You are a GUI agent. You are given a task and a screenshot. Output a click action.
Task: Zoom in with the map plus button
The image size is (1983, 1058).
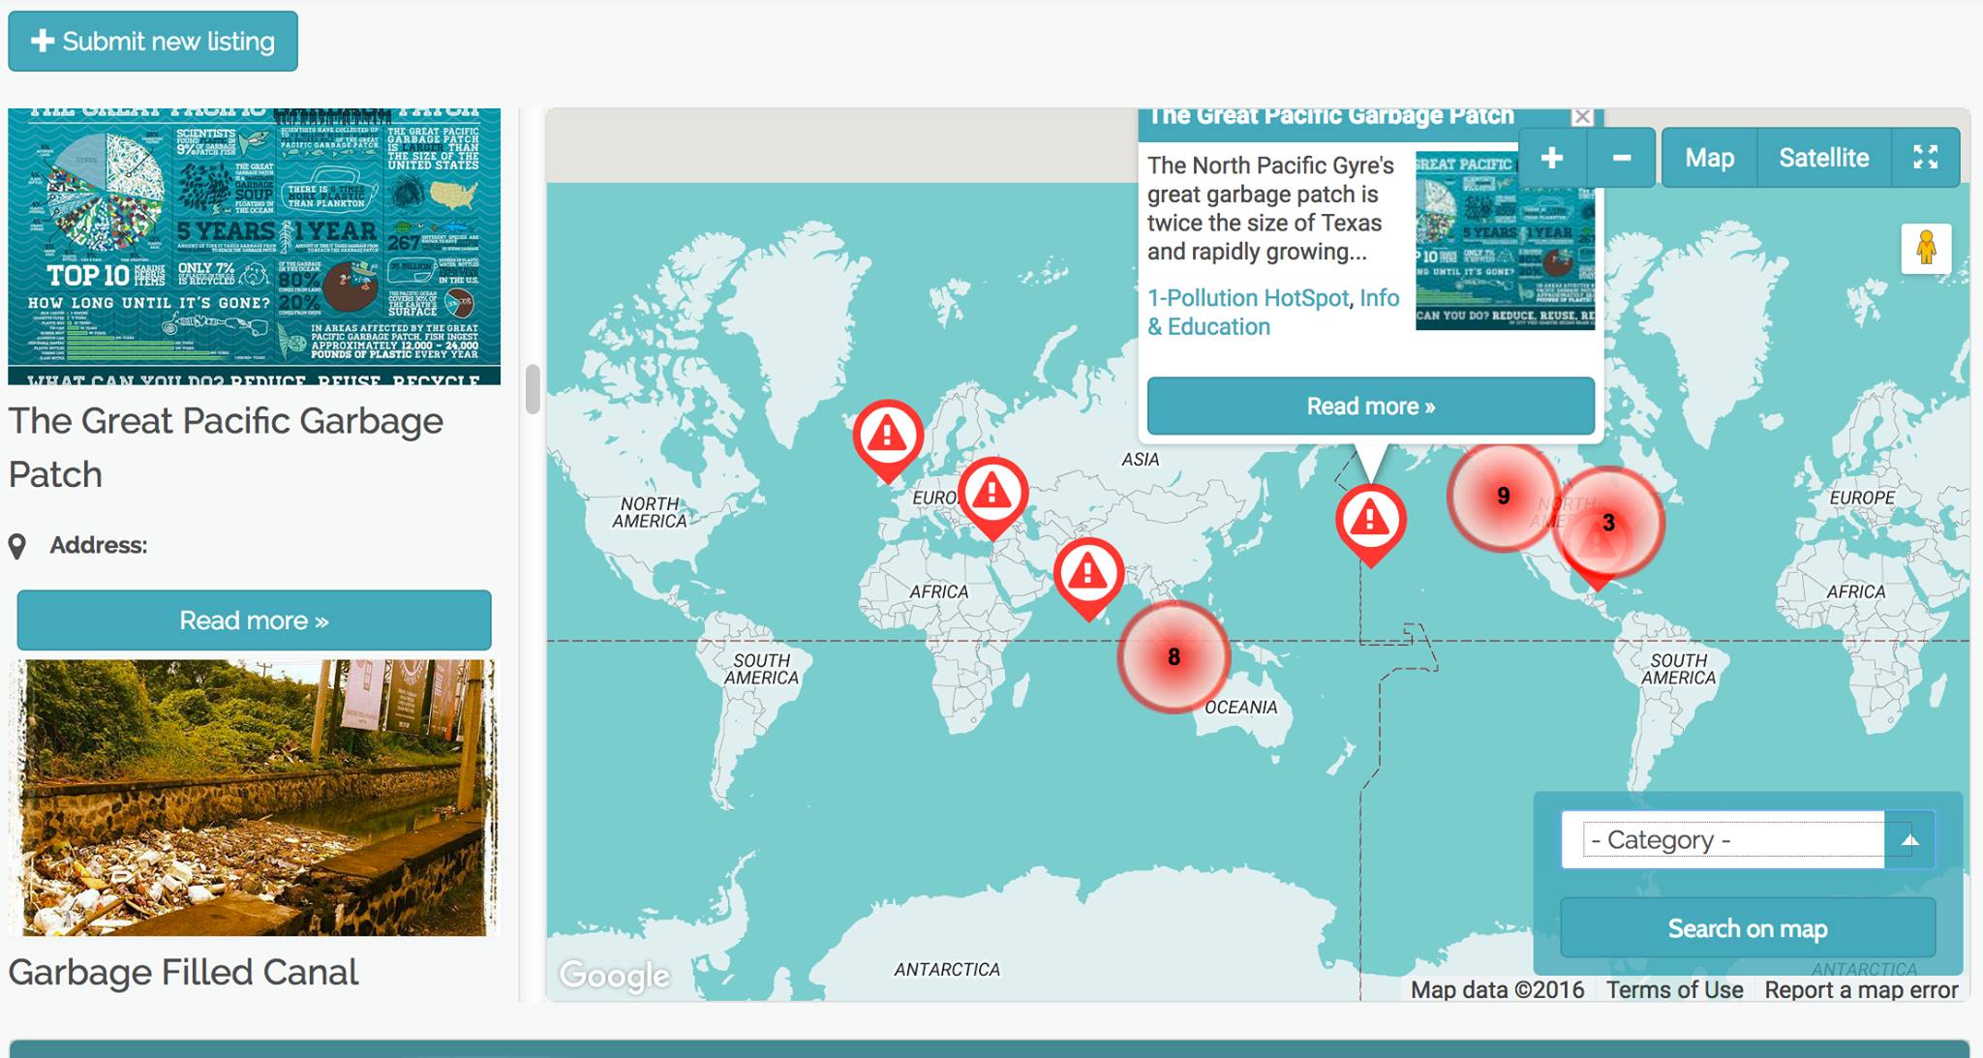[x=1552, y=158]
